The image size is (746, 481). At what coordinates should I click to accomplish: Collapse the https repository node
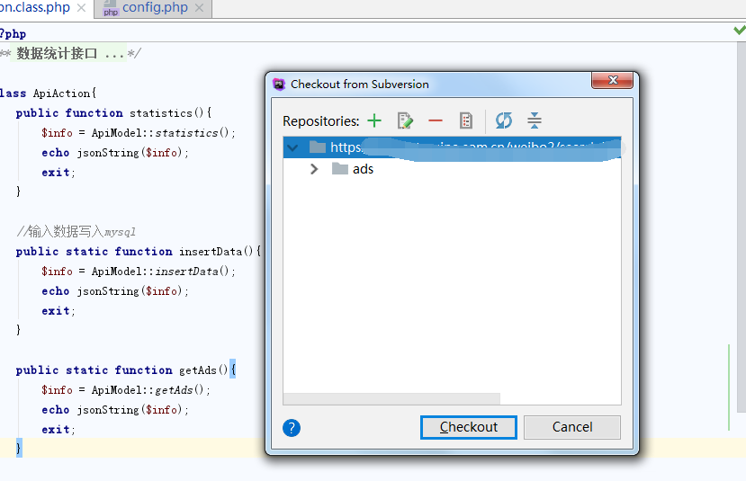(x=293, y=147)
